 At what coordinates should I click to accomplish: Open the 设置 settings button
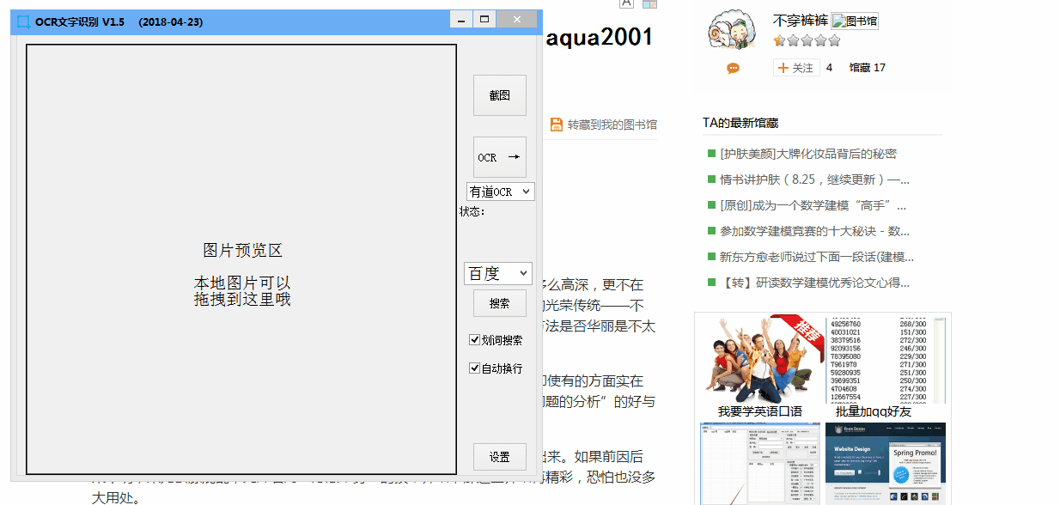click(x=500, y=457)
